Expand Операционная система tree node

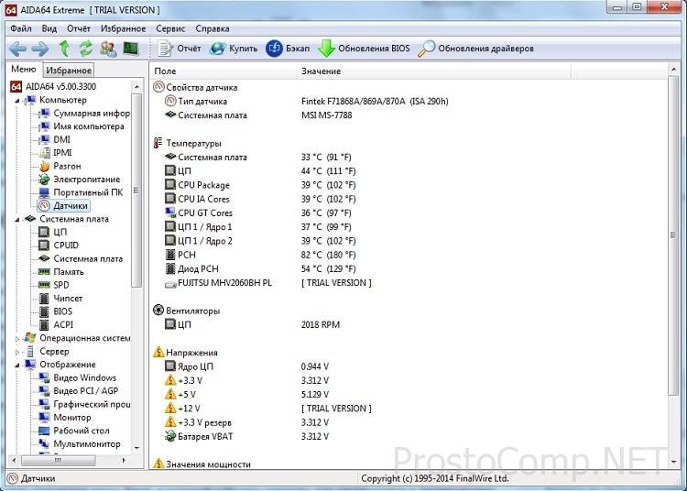(17, 338)
